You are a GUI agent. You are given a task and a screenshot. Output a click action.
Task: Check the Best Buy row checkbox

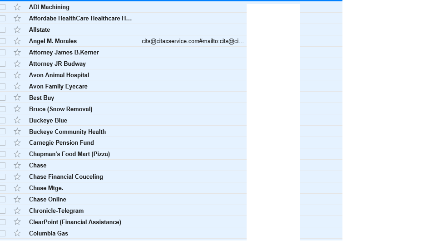pyautogui.click(x=3, y=98)
